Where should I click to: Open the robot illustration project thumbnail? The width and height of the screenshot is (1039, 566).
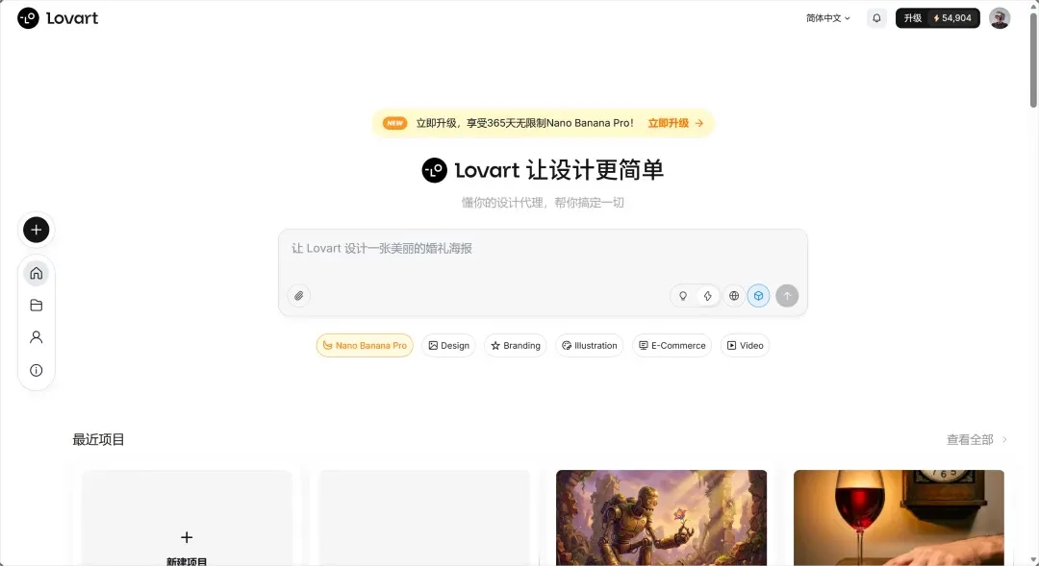coord(661,517)
